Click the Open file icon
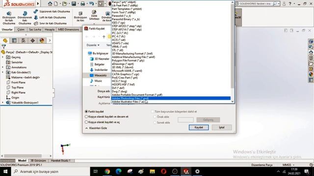 pyautogui.click(x=64, y=3)
